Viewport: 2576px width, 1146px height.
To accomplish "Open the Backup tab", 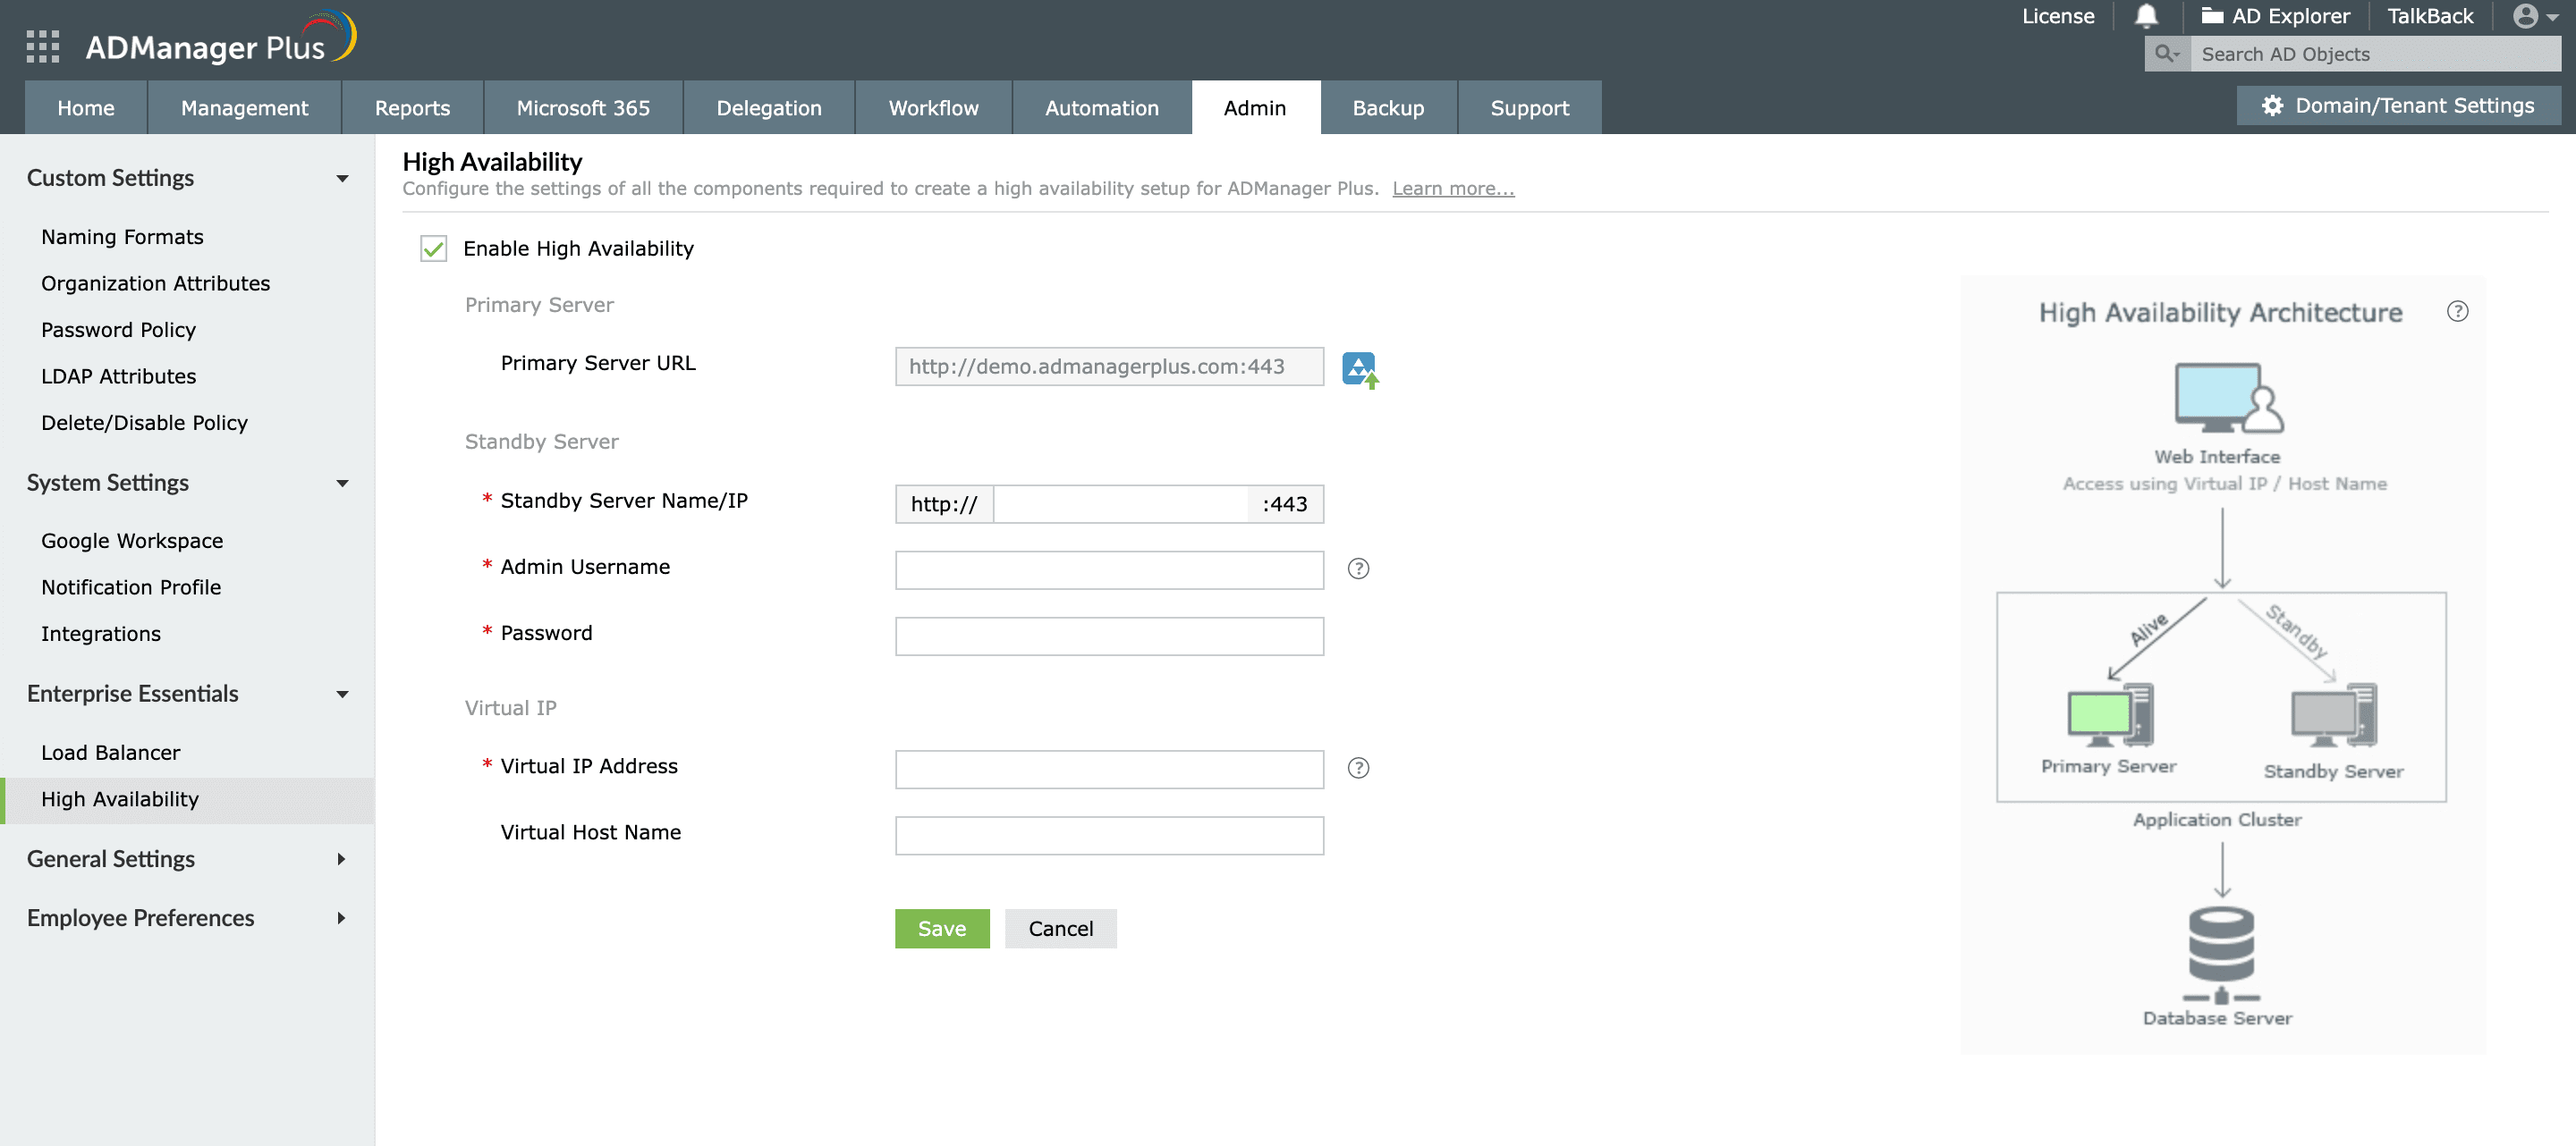I will pos(1387,108).
